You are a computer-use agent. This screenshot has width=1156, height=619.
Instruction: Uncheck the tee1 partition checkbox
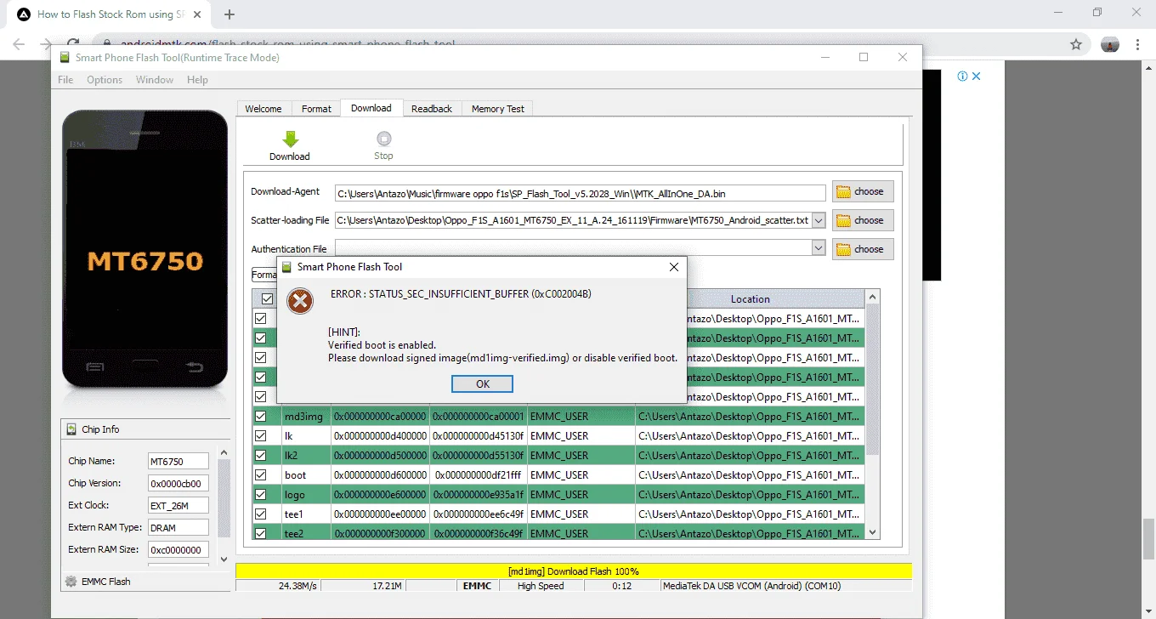(261, 514)
